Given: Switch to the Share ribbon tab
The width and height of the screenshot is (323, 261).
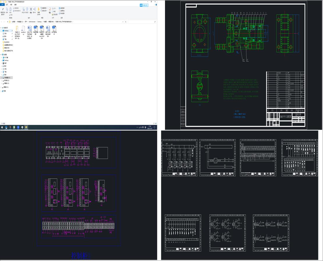Looking at the screenshot, I should click(11, 5).
